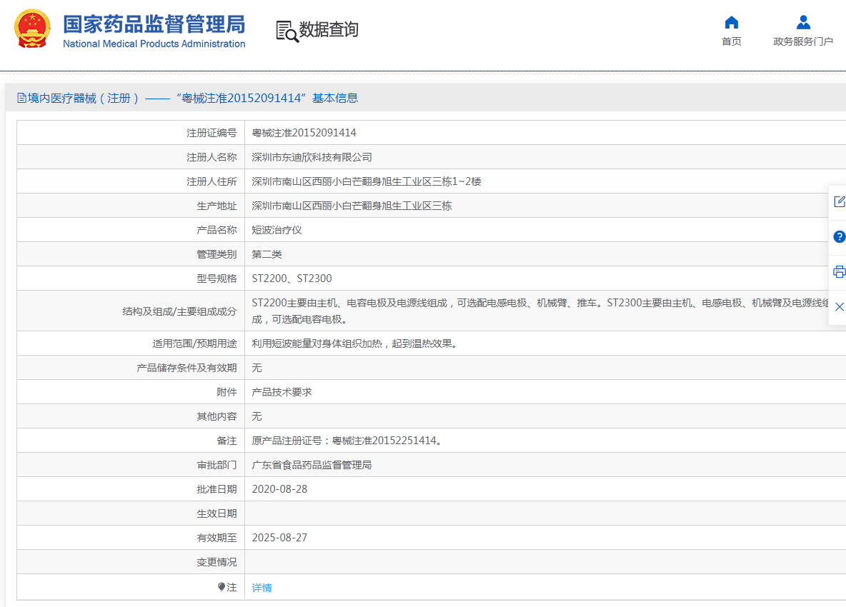Open the 数据查询 search icon
This screenshot has width=846, height=607.
coord(287,31)
